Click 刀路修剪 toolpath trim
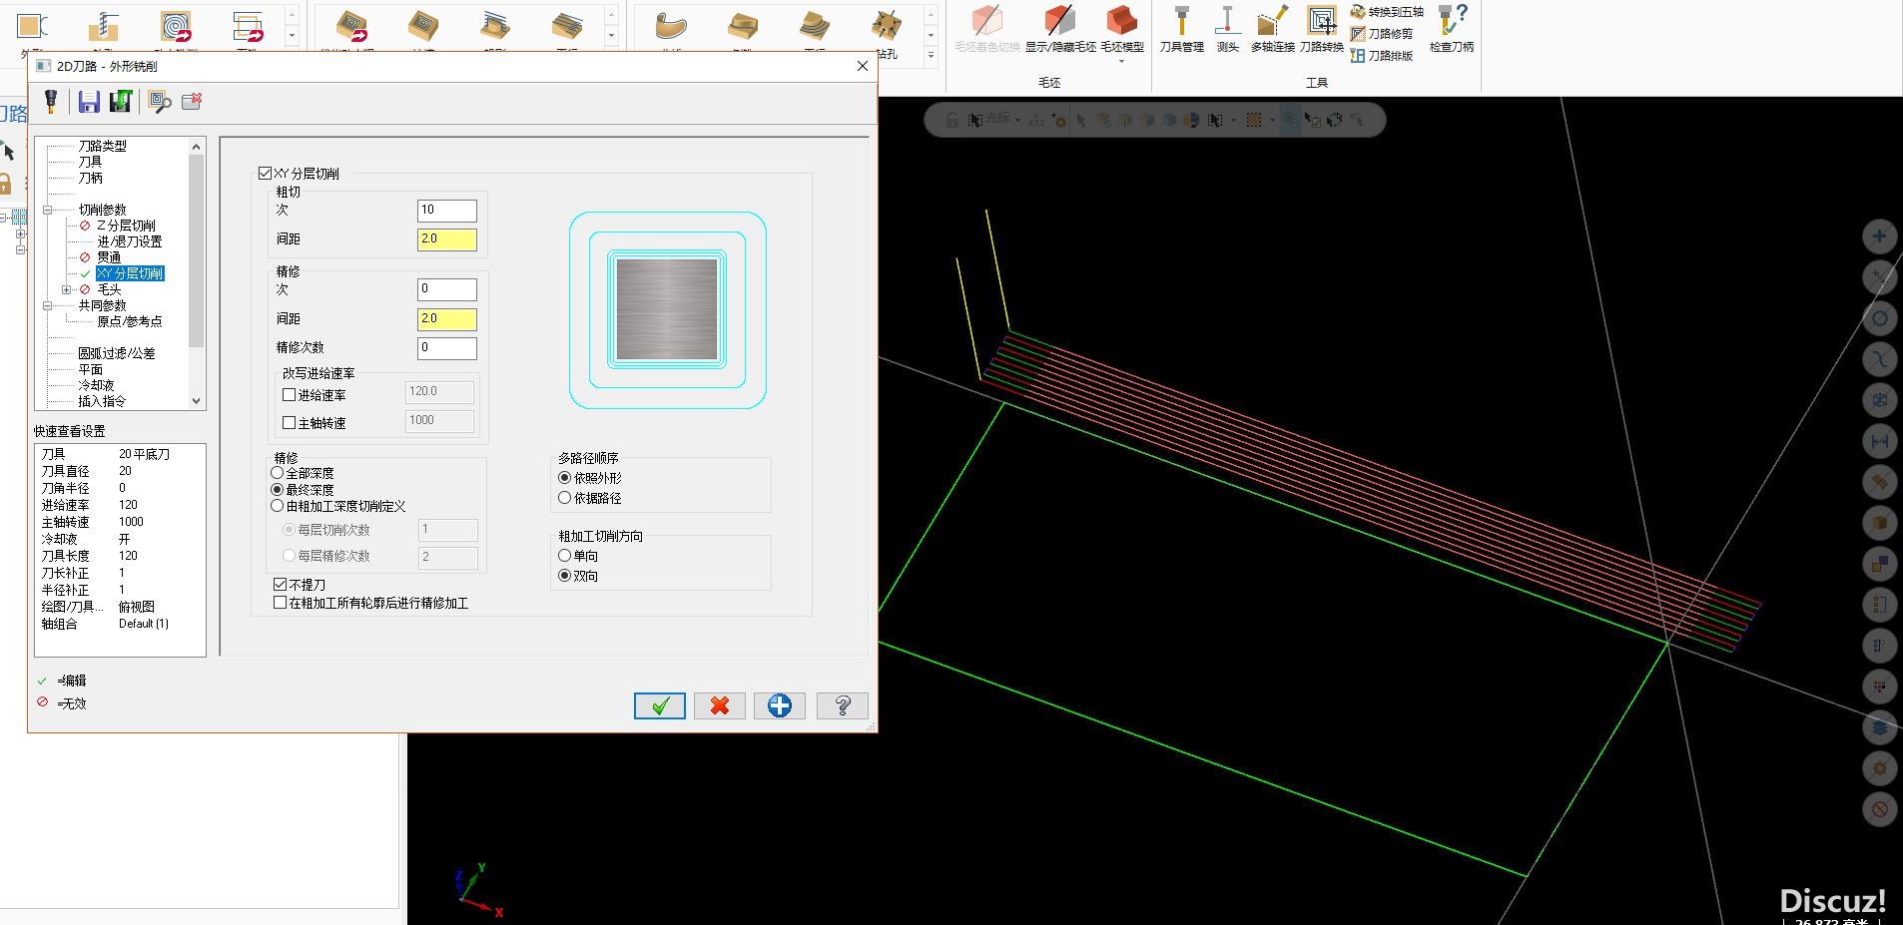The height and width of the screenshot is (925, 1903). pyautogui.click(x=1382, y=34)
